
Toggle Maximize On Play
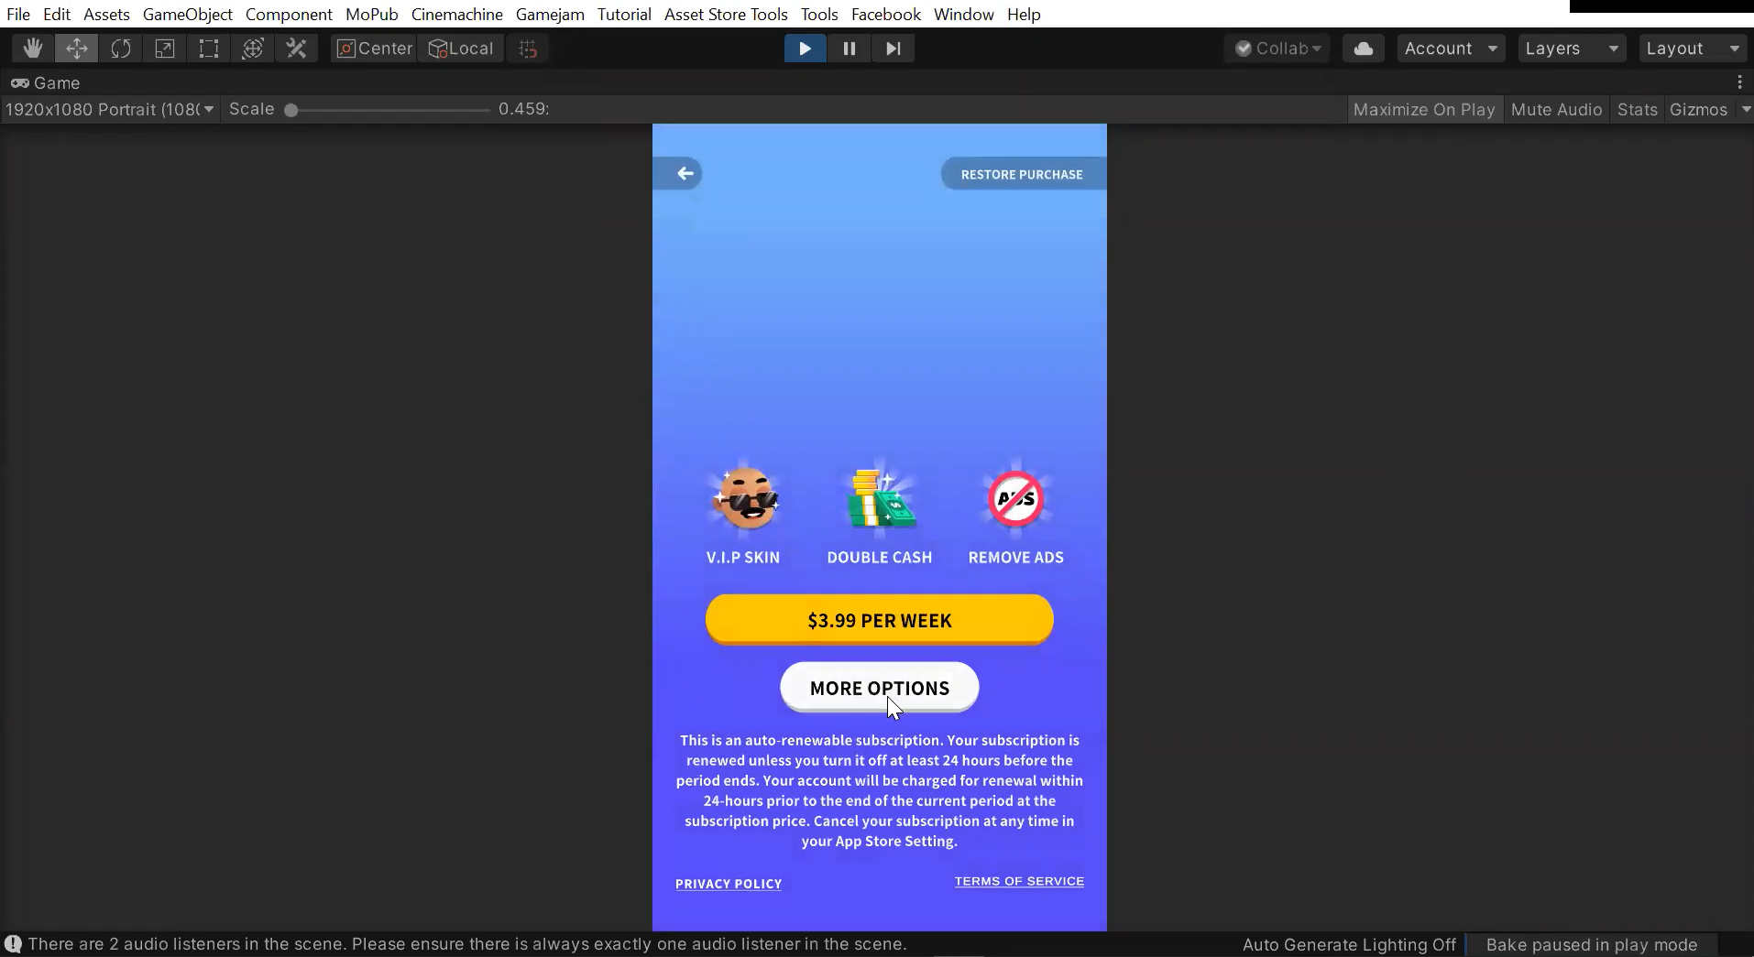1423,110
